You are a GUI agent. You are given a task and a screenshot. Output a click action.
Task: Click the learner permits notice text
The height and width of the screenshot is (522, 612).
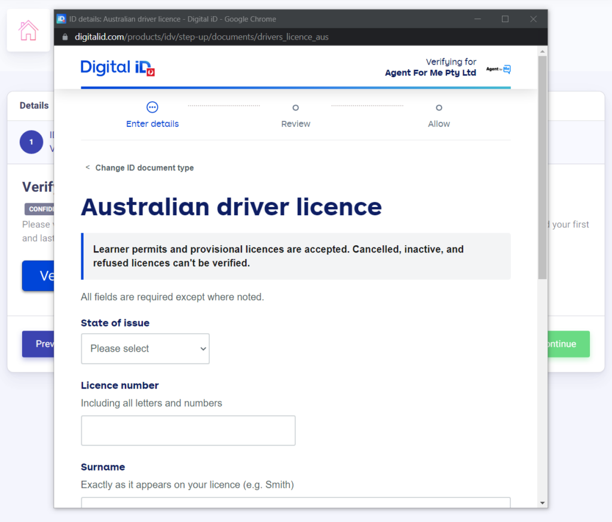click(279, 256)
